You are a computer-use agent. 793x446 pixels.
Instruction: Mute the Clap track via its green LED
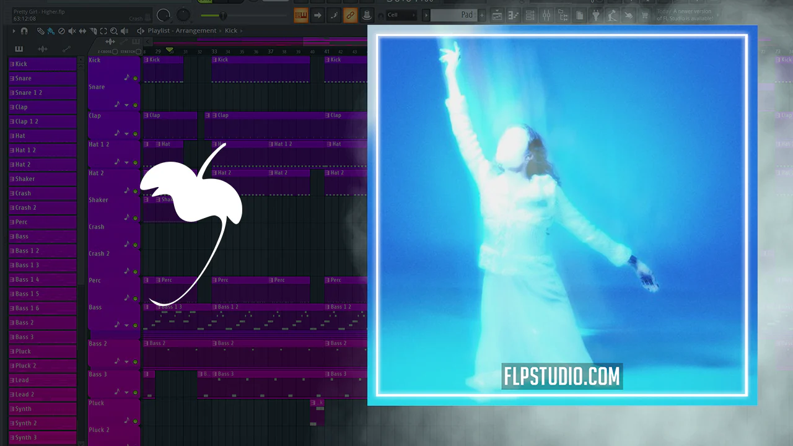click(x=135, y=133)
